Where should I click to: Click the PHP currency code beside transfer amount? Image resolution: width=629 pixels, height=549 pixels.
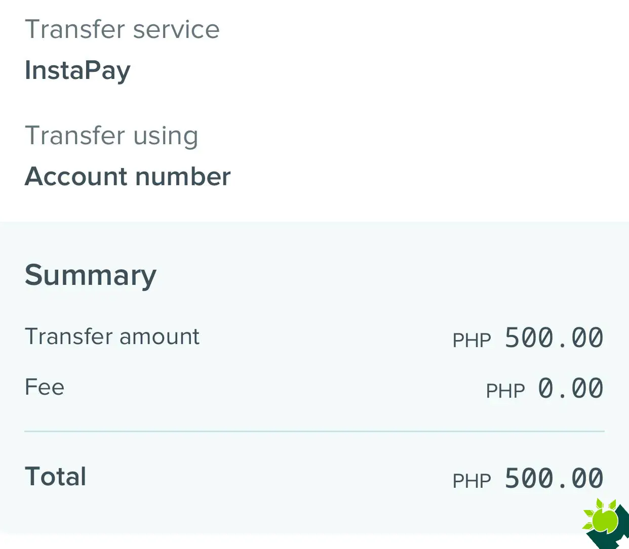tap(471, 340)
